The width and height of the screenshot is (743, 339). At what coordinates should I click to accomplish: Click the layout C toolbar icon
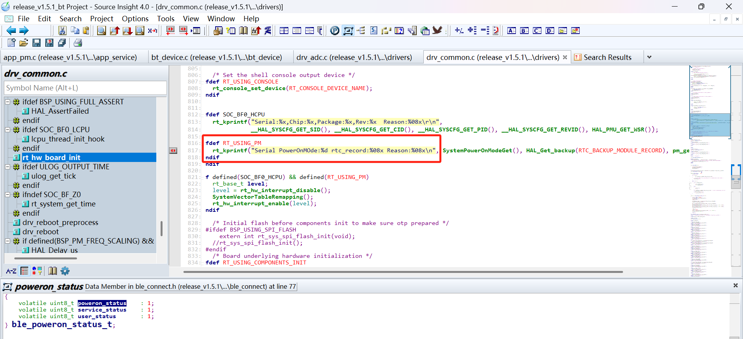coord(537,31)
